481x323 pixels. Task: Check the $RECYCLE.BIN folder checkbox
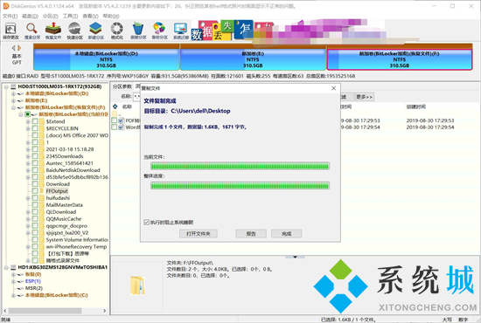pos(35,128)
